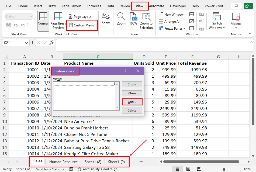Screen dimensions: 256x172
Task: Select column header G
Action: tap(218, 57)
